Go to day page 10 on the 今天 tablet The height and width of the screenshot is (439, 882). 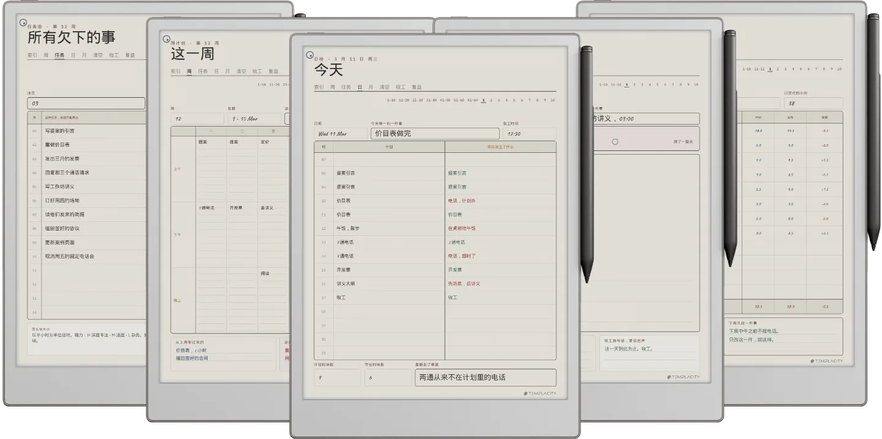[x=552, y=100]
